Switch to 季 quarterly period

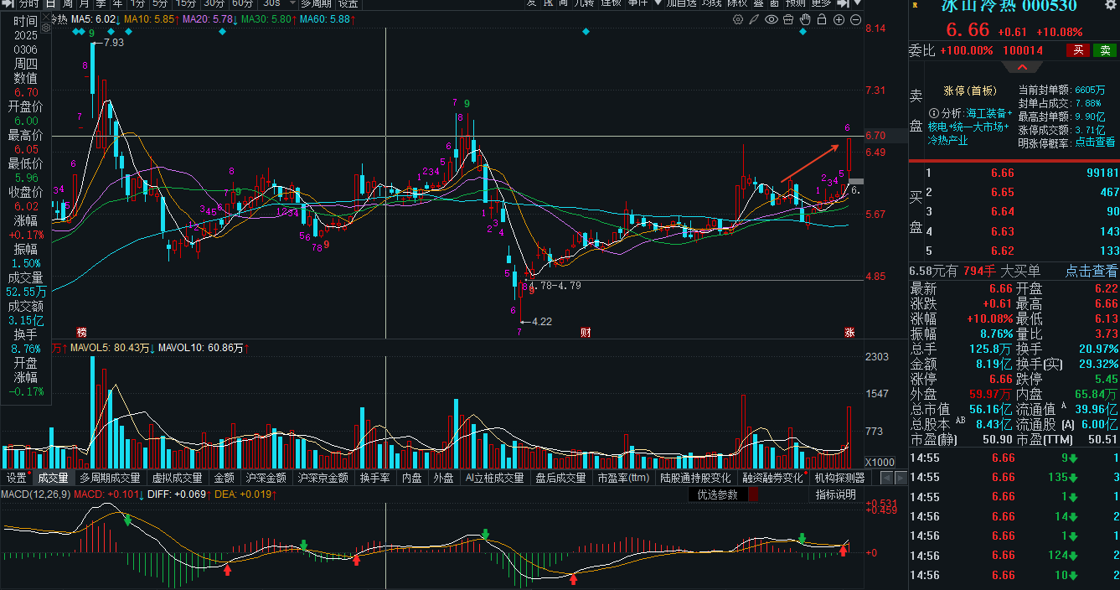coord(101,3)
